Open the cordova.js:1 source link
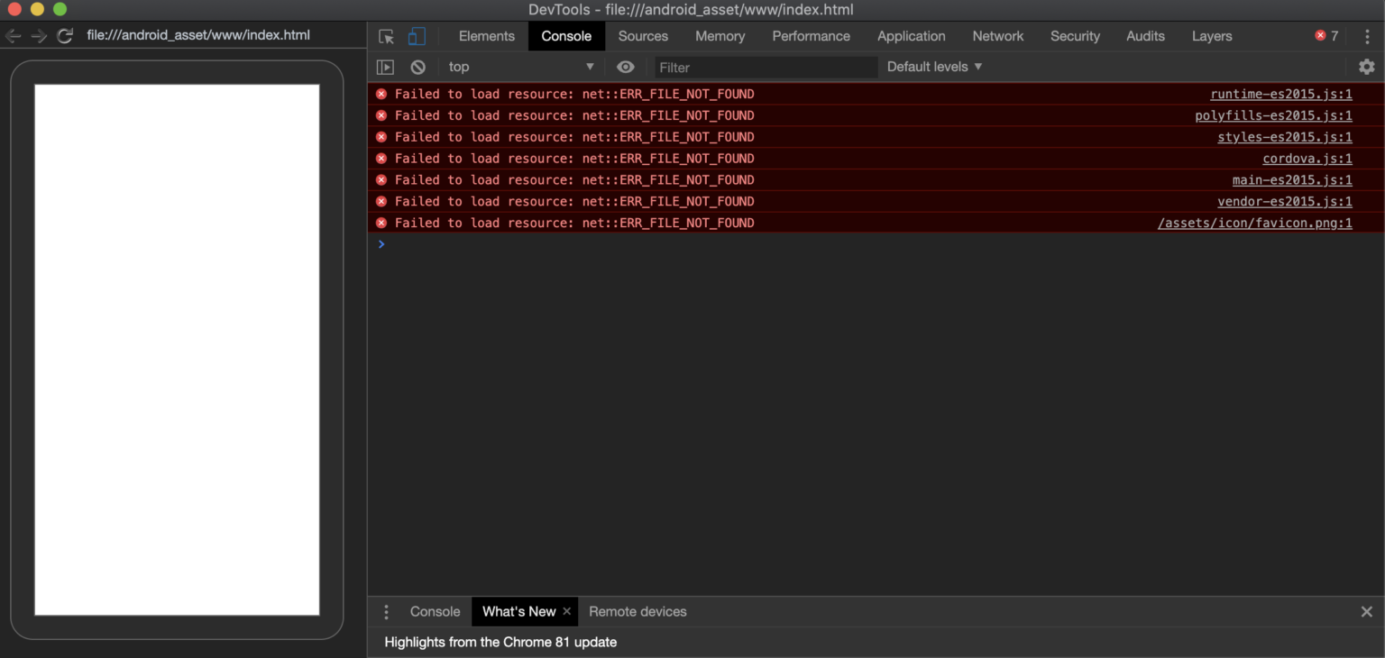The image size is (1385, 658). coord(1307,159)
